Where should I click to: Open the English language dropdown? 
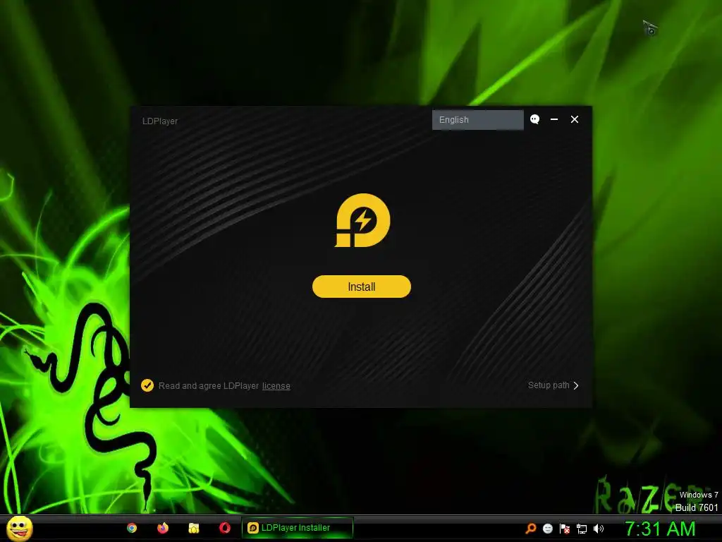tap(477, 120)
